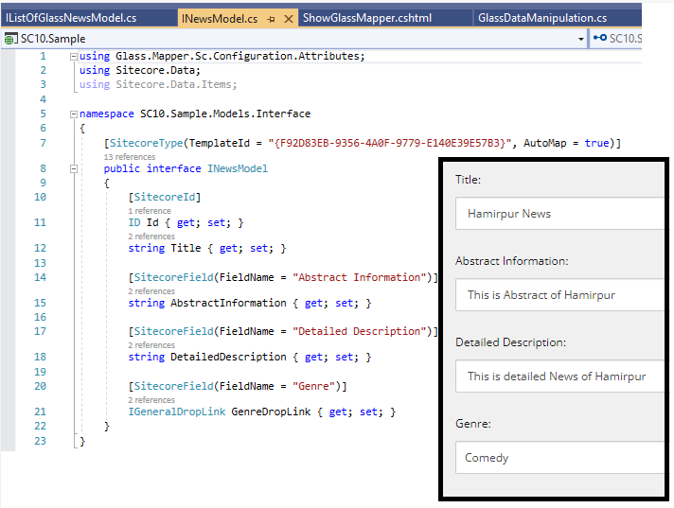Click the DetailedDescription property name

[228, 357]
